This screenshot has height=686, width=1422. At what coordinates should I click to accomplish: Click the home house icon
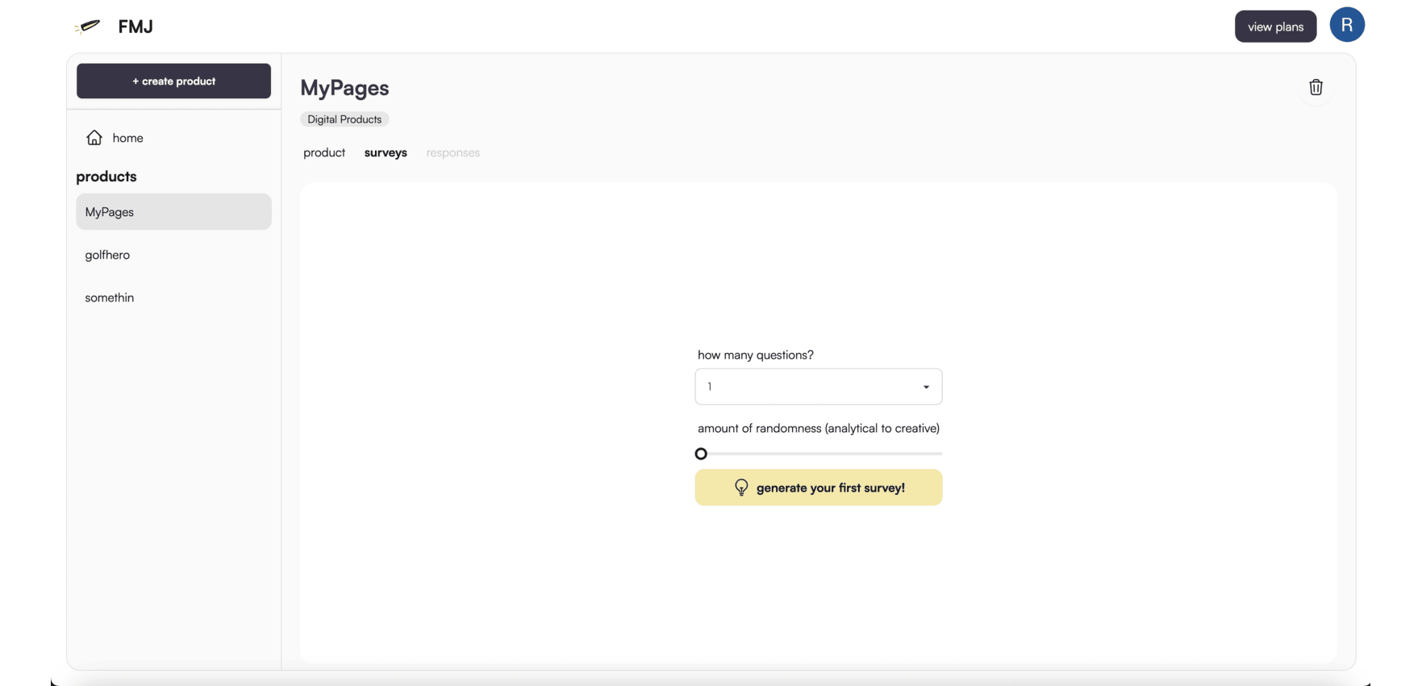[94, 138]
